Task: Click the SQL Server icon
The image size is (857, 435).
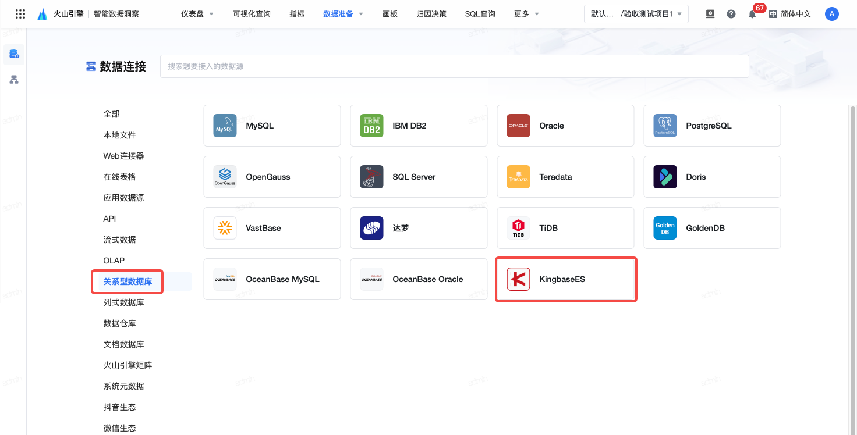Action: pos(372,177)
